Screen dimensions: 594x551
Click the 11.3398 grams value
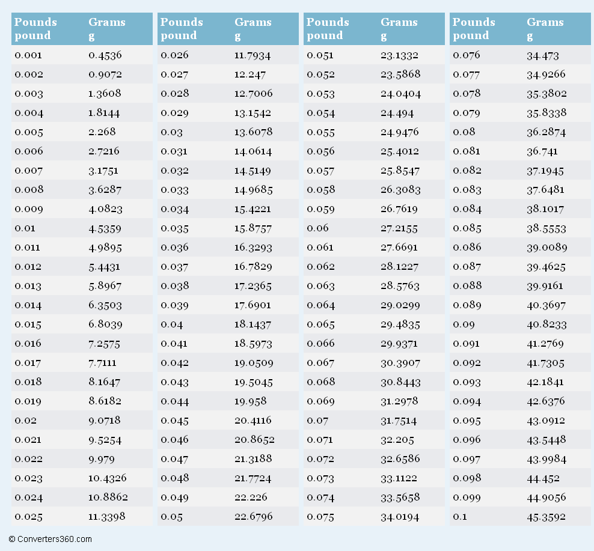pos(106,517)
